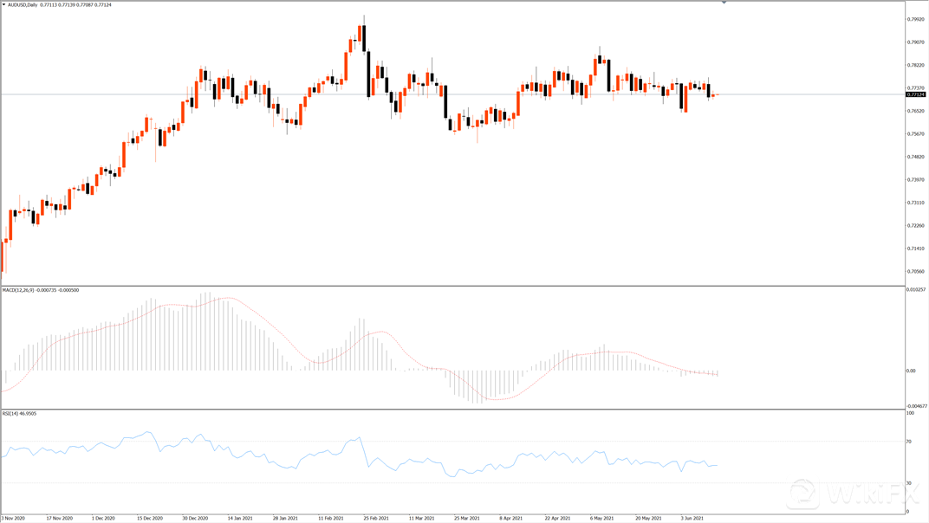The width and height of the screenshot is (929, 523).
Task: Click the MACD 0.00 scale label
Action: click(x=910, y=371)
